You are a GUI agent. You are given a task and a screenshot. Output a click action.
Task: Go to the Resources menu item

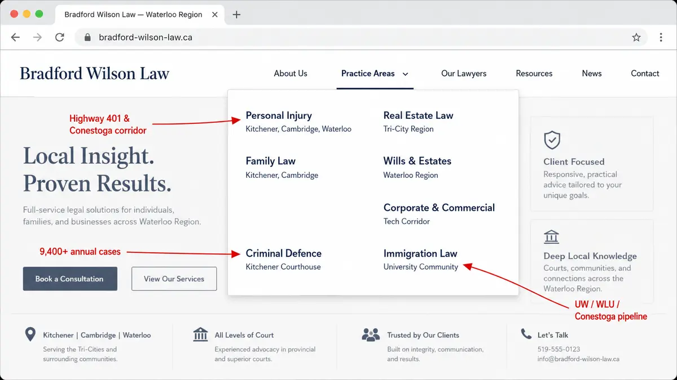coord(534,73)
